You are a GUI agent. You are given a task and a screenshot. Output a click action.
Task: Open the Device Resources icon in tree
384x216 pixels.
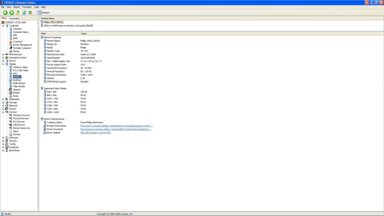point(11,128)
